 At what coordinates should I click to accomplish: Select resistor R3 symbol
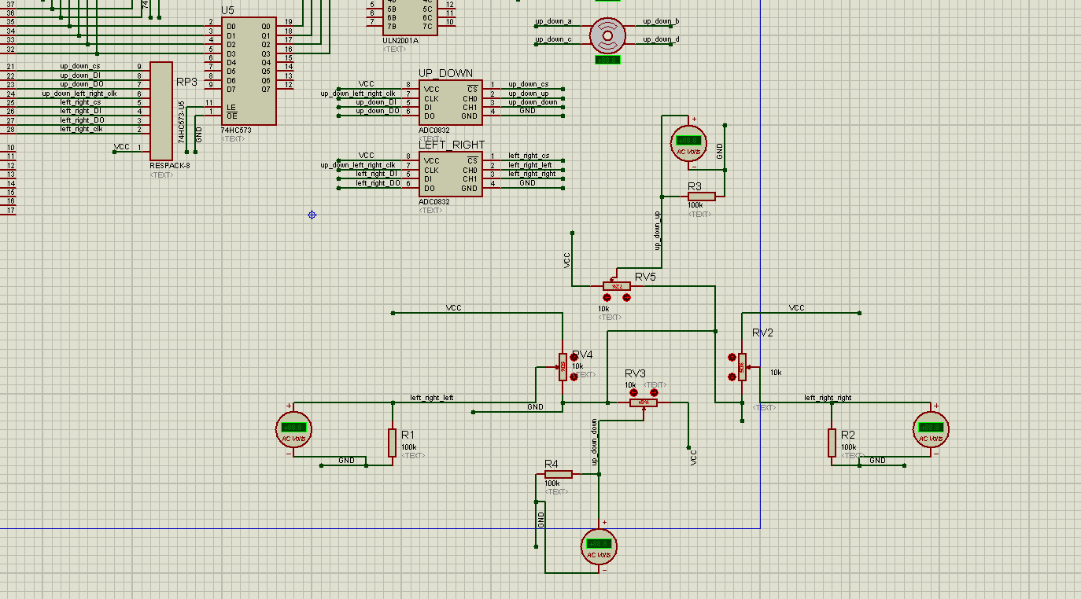(x=701, y=197)
